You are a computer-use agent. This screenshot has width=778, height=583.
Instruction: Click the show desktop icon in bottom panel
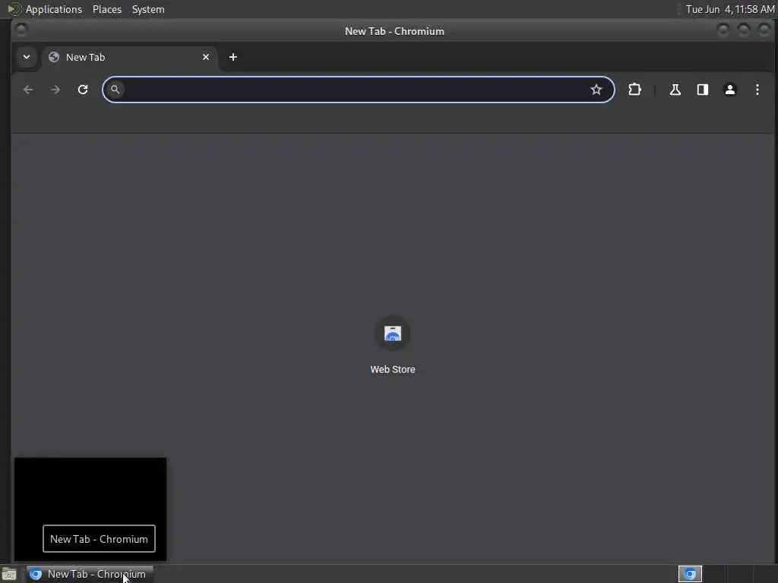pyautogui.click(x=9, y=575)
